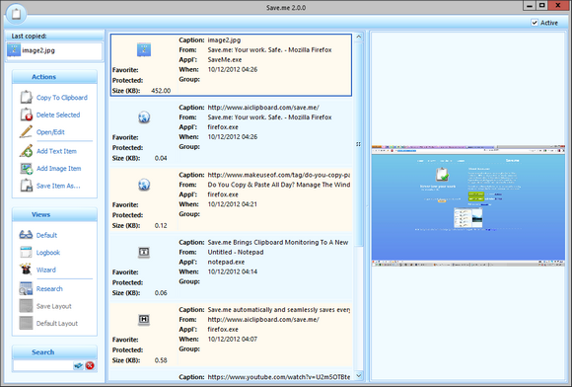This screenshot has width=572, height=387.
Task: Uncheck the Active checkbox
Action: [535, 23]
